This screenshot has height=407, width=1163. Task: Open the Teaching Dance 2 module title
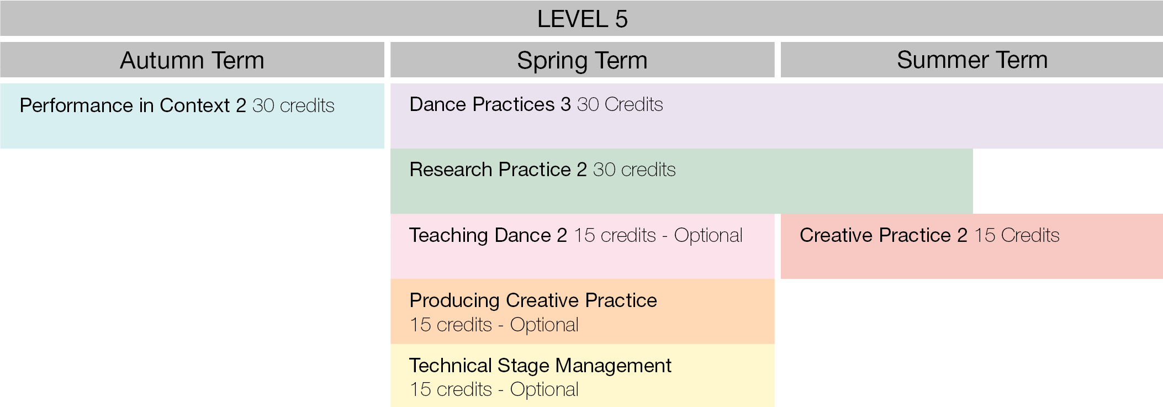[x=488, y=235]
